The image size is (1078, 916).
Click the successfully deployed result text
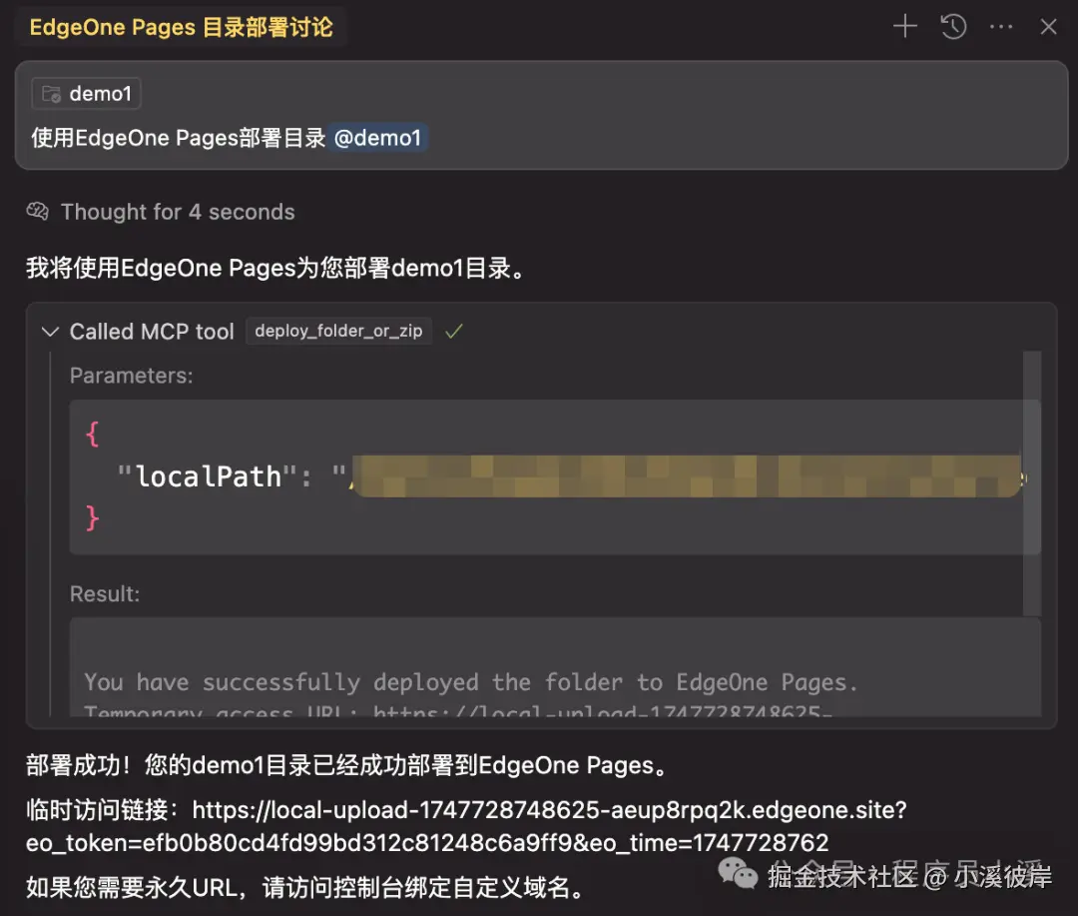(470, 682)
